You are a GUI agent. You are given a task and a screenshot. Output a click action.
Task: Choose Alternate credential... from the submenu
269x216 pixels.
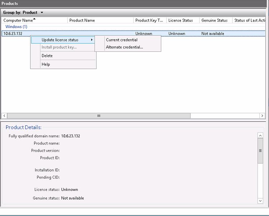coord(124,47)
